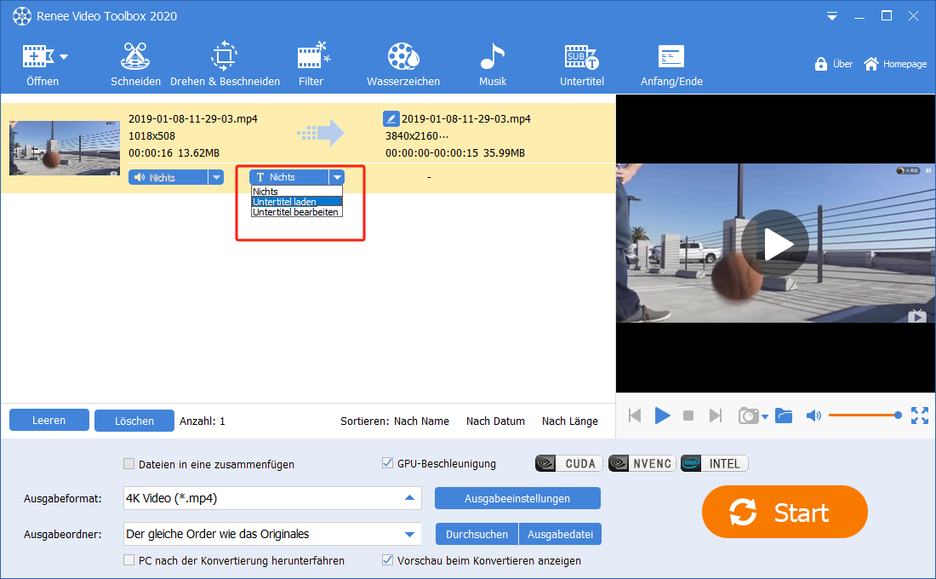Click the Durchsuchen button

(477, 534)
